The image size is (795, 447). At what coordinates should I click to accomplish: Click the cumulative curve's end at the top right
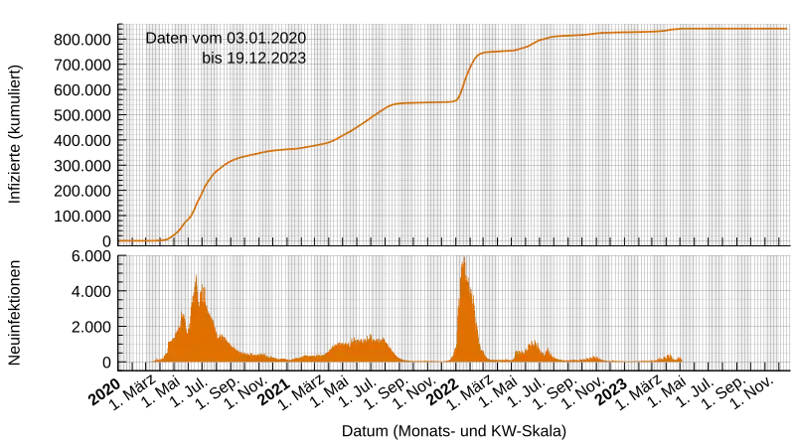(x=783, y=29)
